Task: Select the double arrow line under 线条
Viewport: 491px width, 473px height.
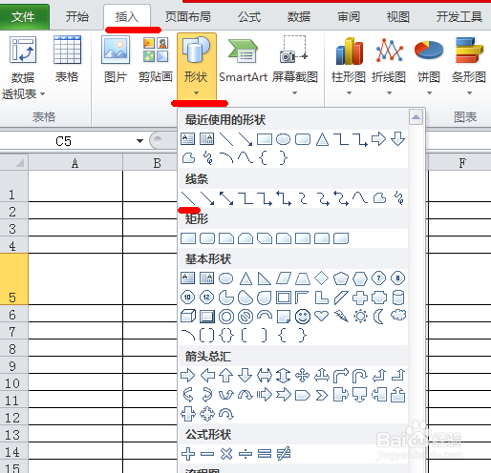Action: (226, 198)
